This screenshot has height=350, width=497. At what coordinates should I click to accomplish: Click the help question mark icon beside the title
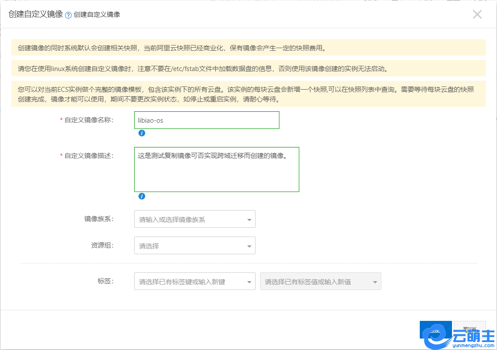coord(68,15)
